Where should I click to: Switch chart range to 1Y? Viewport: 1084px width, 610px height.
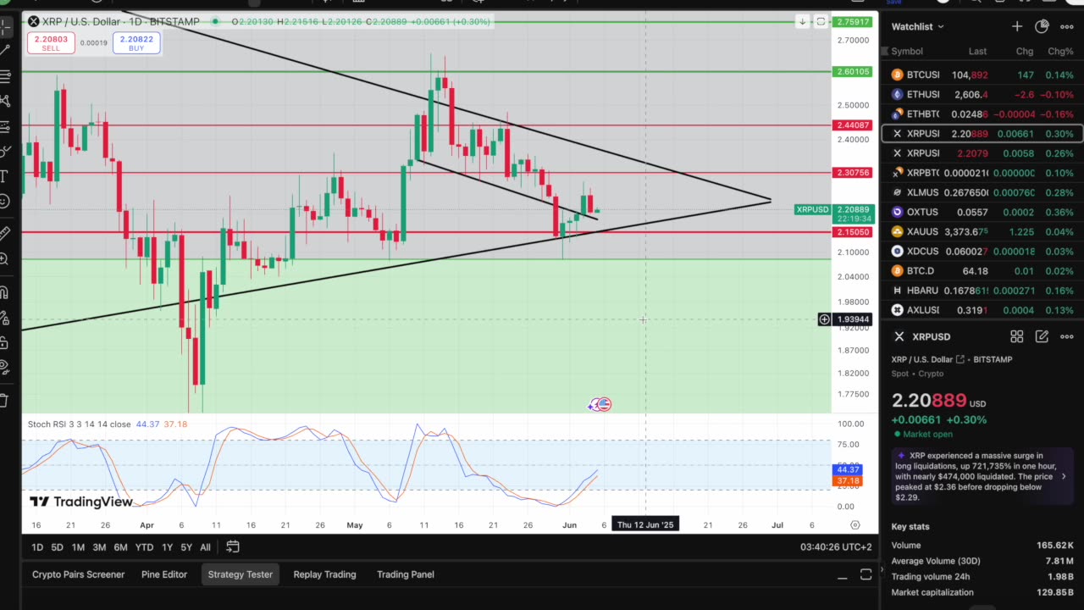(167, 547)
